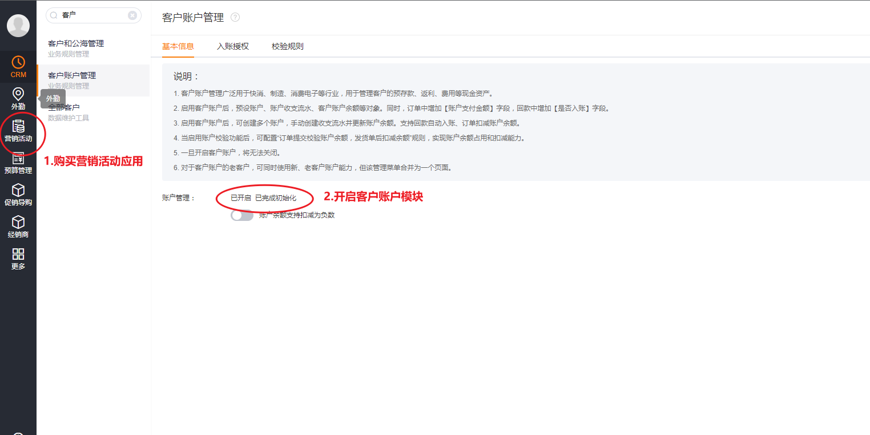
Task: Switch to the 入账授权 tab
Action: 232,46
